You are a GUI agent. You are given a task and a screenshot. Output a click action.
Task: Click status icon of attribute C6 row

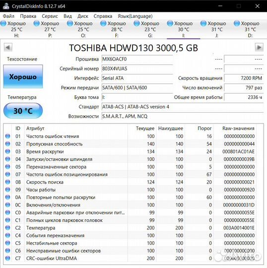[7, 251]
